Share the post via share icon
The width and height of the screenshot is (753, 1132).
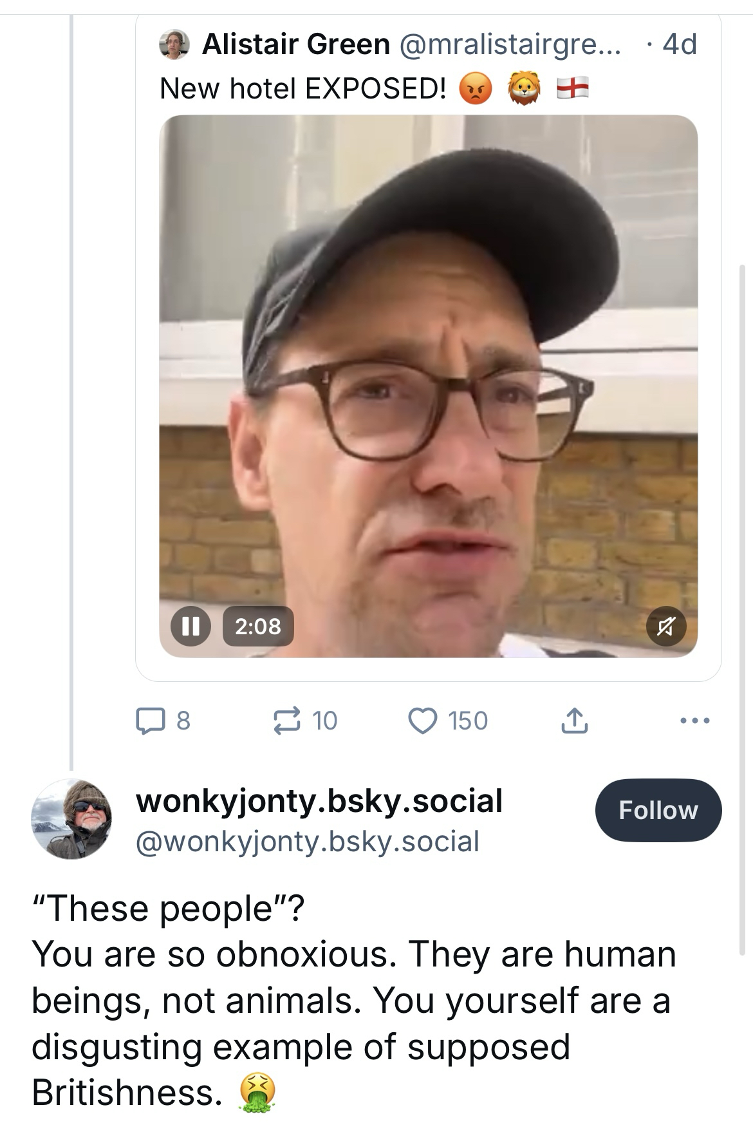(574, 721)
